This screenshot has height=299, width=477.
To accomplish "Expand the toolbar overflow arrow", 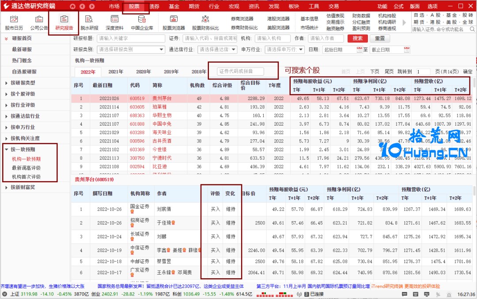I will point(404,23).
